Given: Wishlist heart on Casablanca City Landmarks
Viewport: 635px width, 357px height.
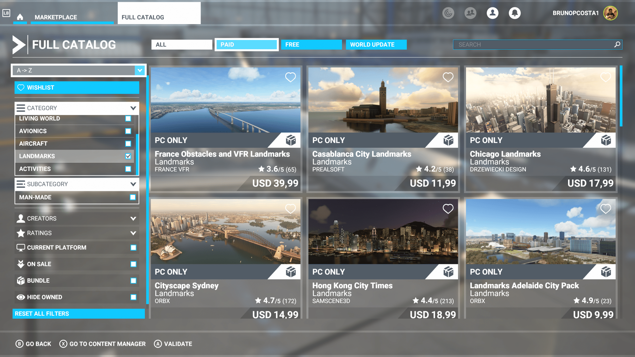Looking at the screenshot, I should [448, 77].
